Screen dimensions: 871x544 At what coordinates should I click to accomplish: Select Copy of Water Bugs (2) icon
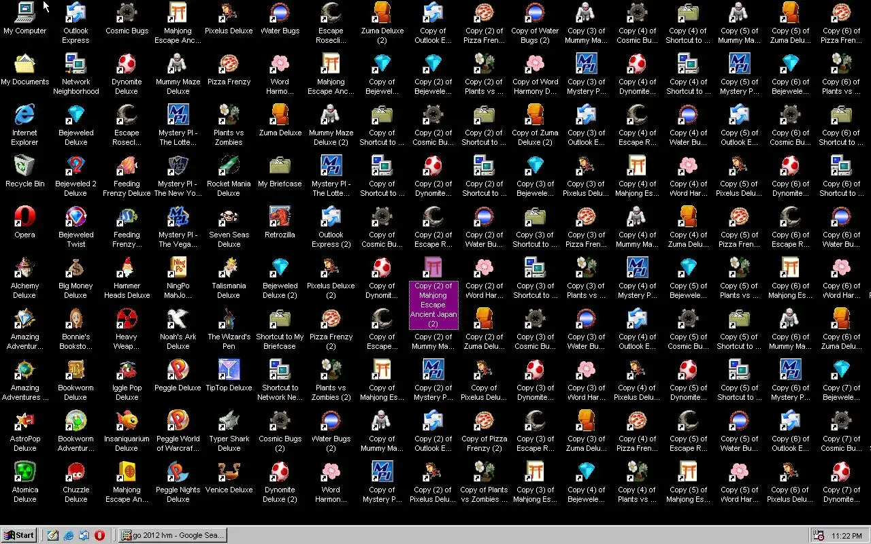pyautogui.click(x=536, y=24)
